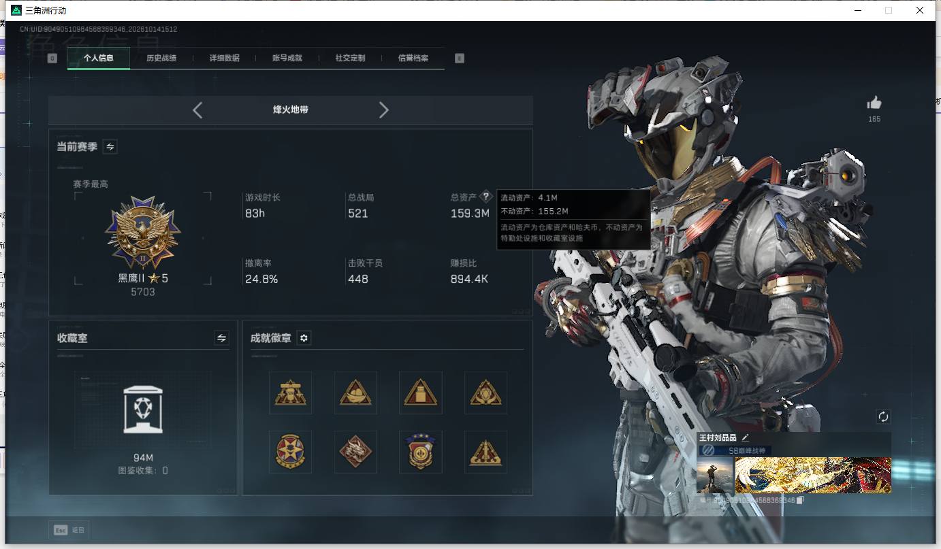Switch to the 详细数据 tab
941x549 pixels.
(x=225, y=58)
